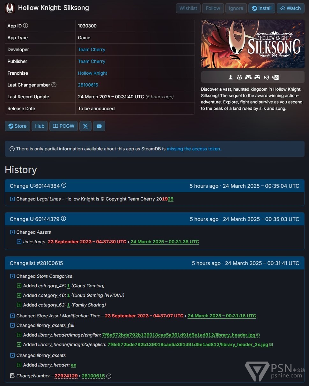309x386 pixels.
Task: Click help icon beside Change U:60144384
Action: 64,185
